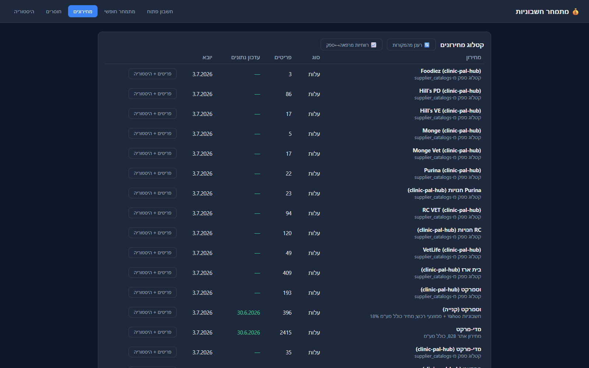589x368 pixels.
Task: Click the מחירון column header
Action: click(473, 57)
